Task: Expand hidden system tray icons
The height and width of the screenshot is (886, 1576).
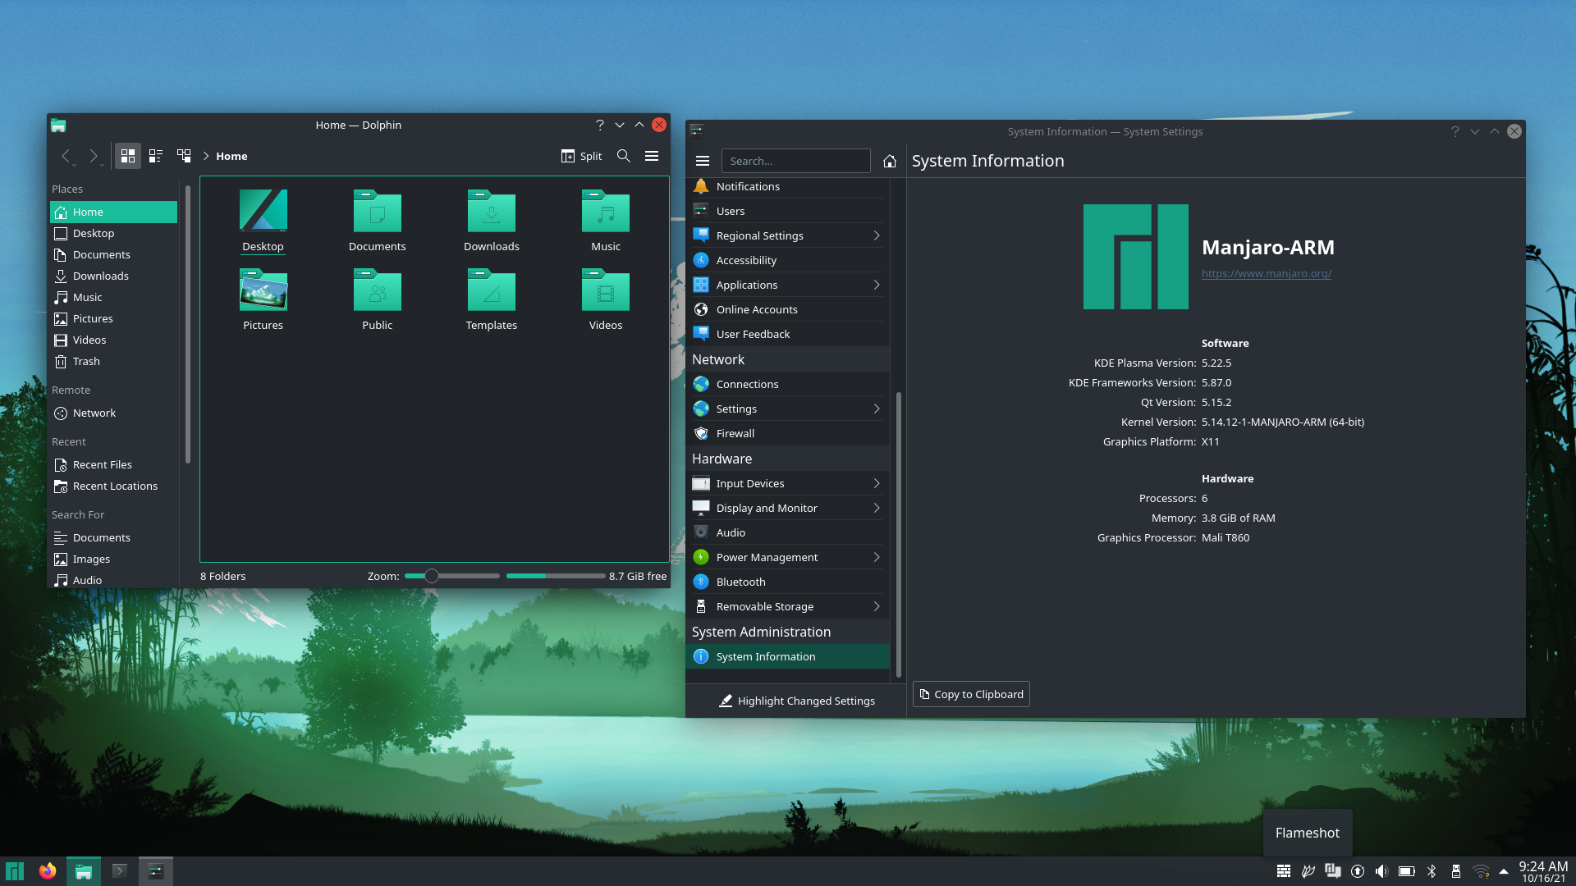Action: (1505, 871)
